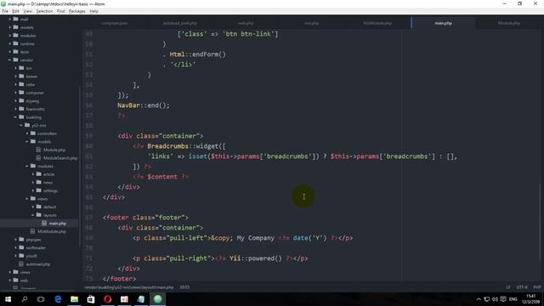Select the views folder under yii2-mis

[42, 199]
